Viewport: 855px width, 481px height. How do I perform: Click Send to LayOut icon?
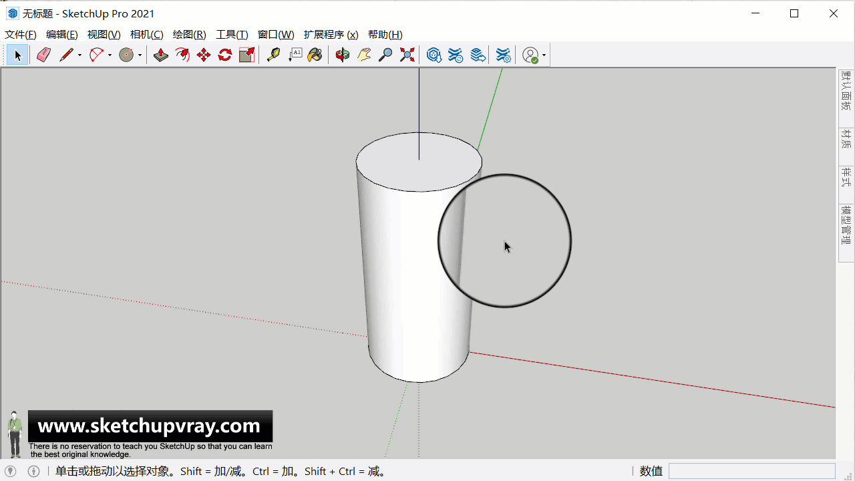478,55
